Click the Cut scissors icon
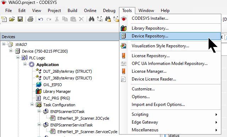The image size is (227, 137). (x=57, y=19)
